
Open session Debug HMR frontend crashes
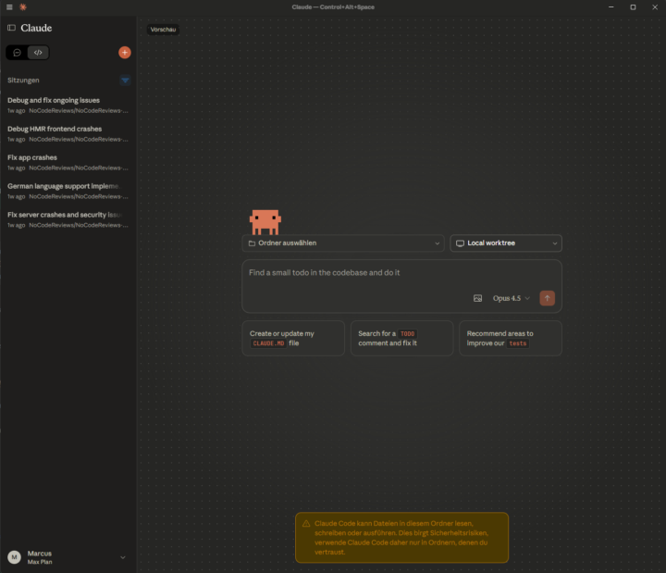(x=68, y=133)
